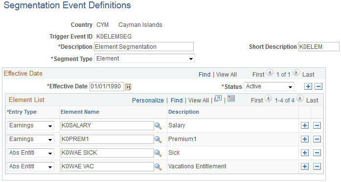Delete the Effective Date row

point(318,86)
